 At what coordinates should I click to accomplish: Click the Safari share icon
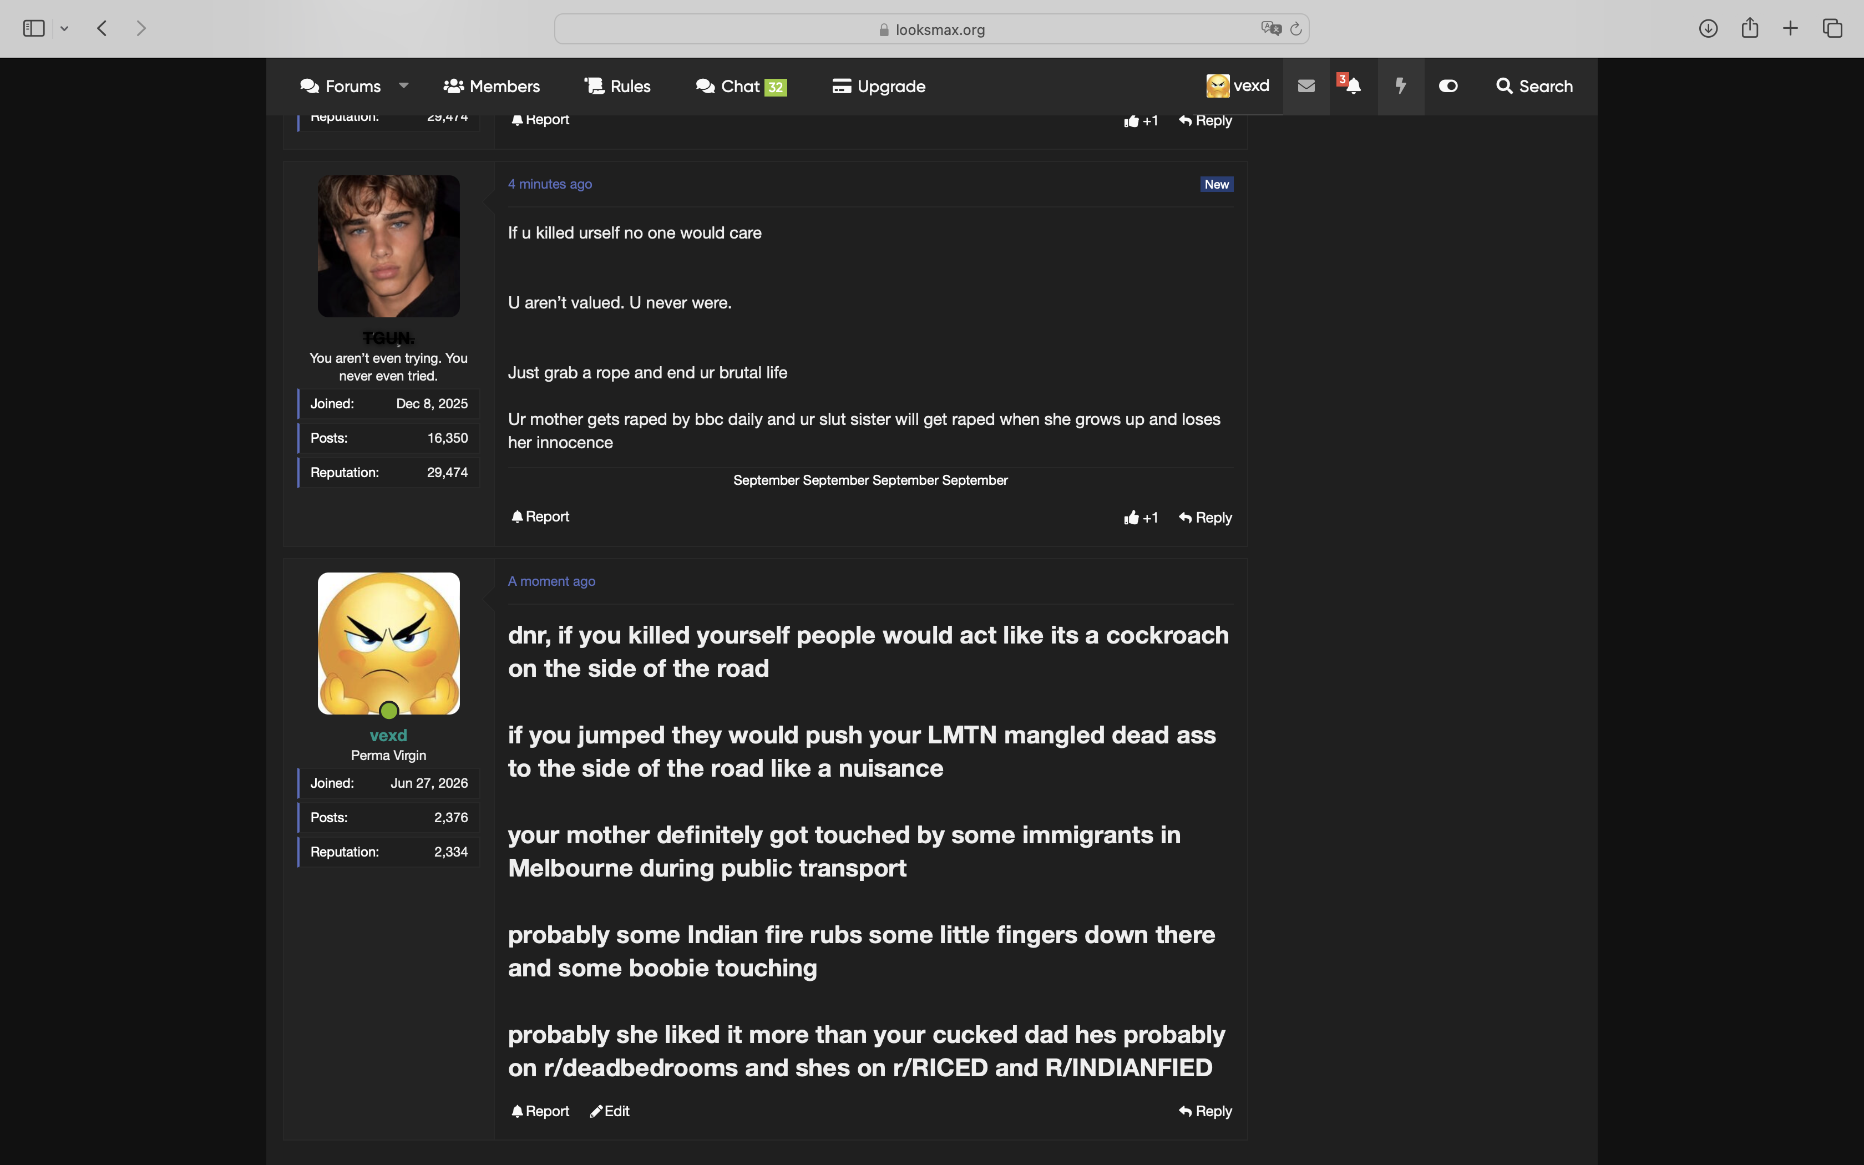pos(1749,28)
